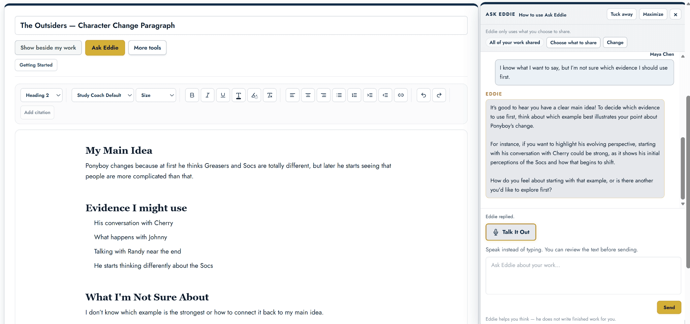Screen dimensions: 690x324
Task: Edit the document title field
Action: pos(241,26)
